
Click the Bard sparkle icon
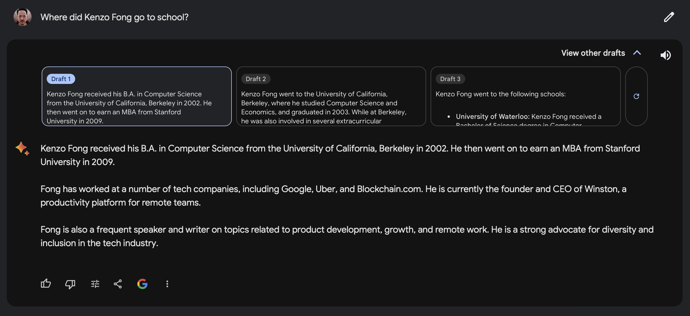tap(23, 149)
